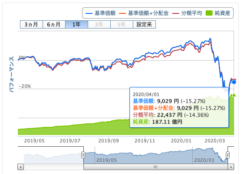
Task: Click the 2019/05 label in navigator
Action: [x=106, y=160]
